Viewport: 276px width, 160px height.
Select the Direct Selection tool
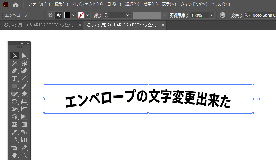click(24, 56)
